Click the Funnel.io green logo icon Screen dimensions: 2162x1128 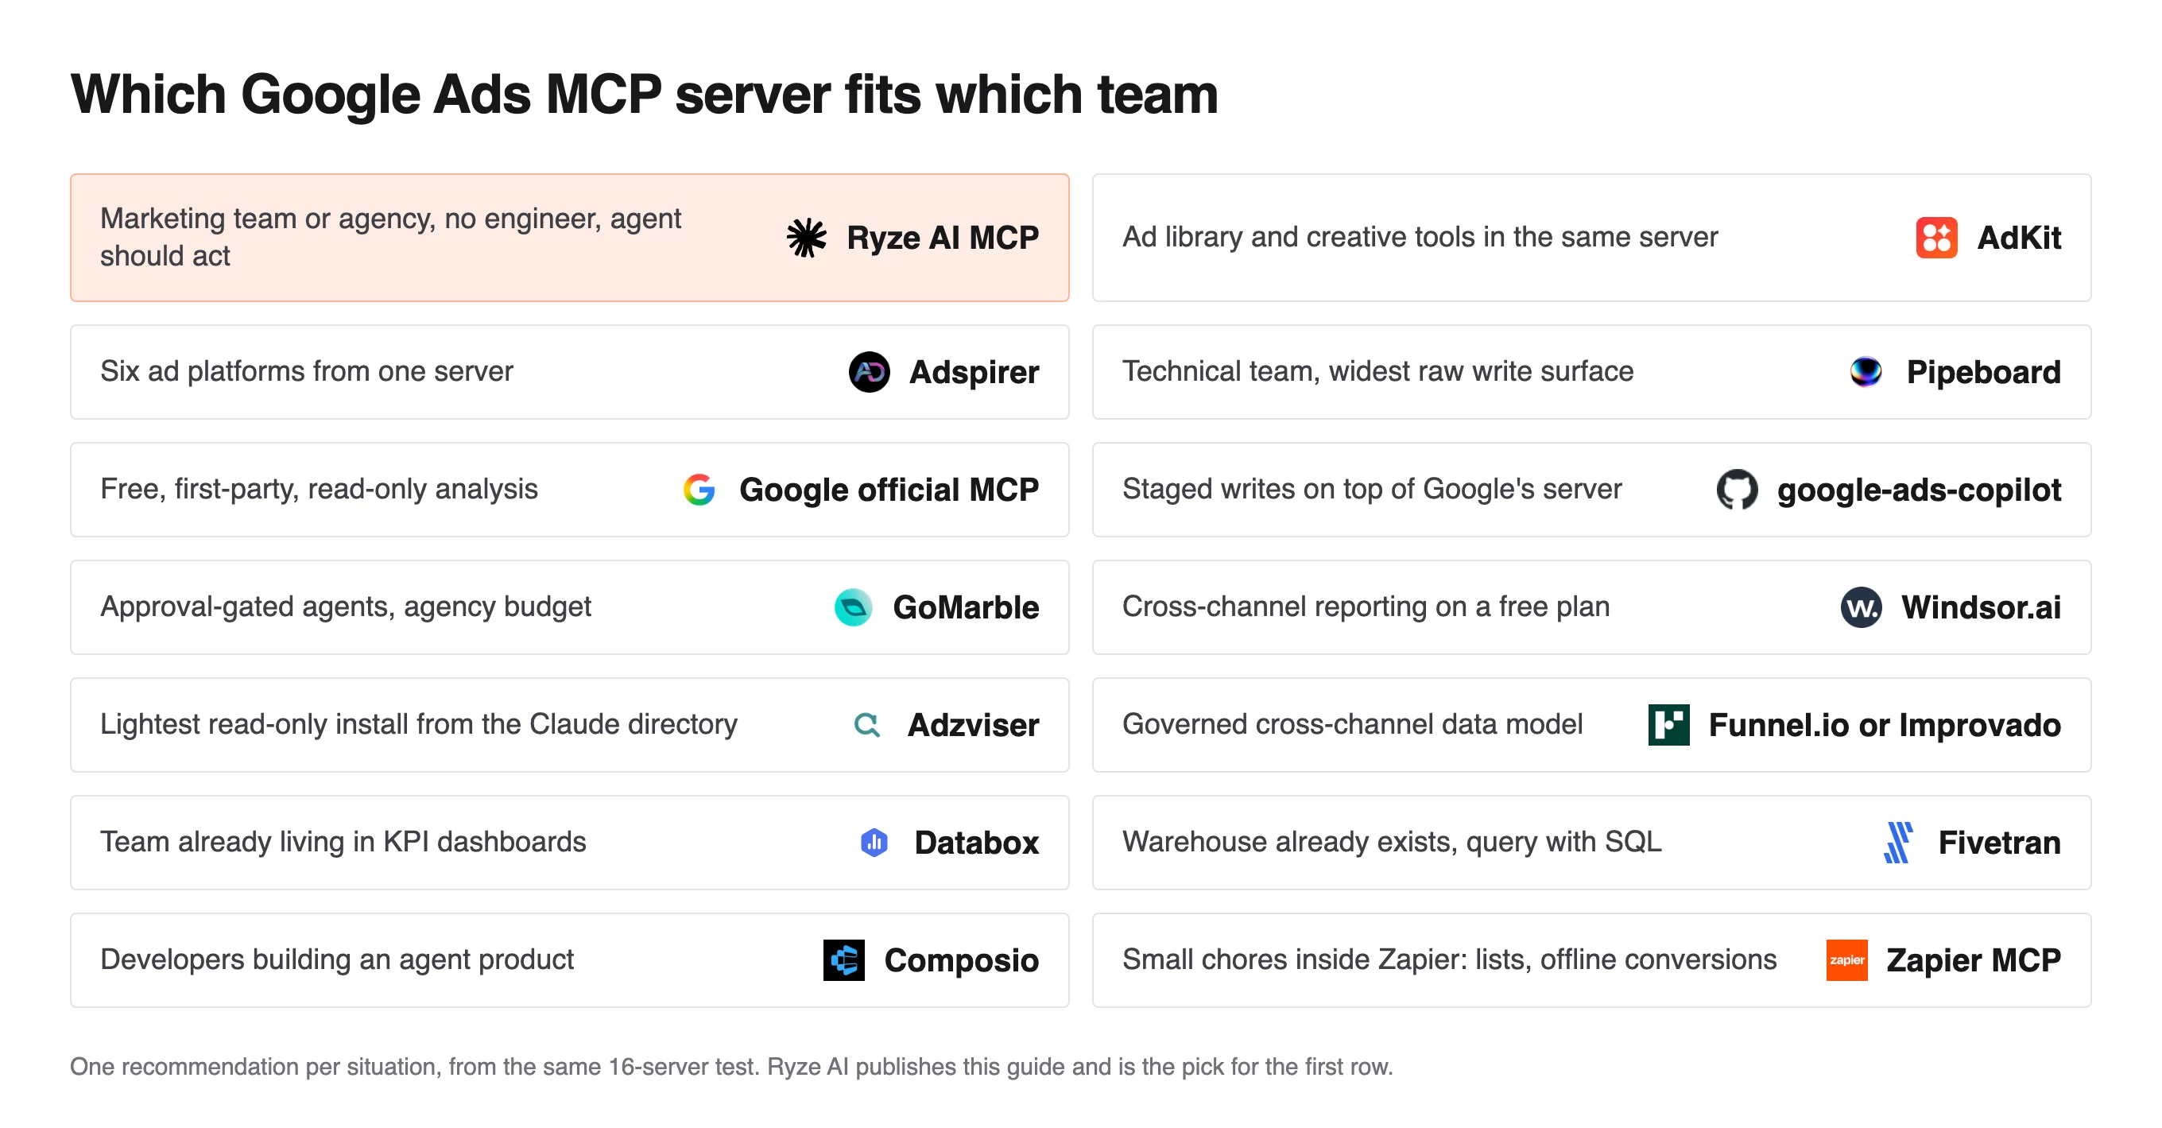[1668, 724]
